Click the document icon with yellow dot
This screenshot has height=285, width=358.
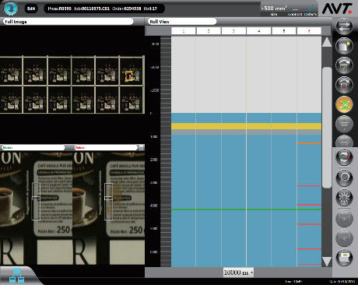(344, 46)
